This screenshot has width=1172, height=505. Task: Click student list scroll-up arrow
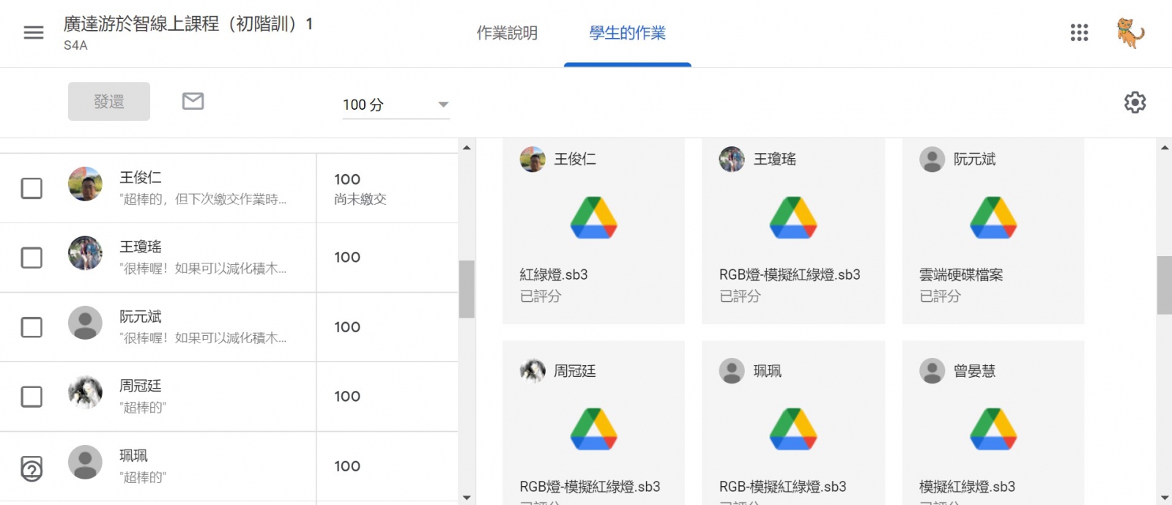tap(467, 147)
